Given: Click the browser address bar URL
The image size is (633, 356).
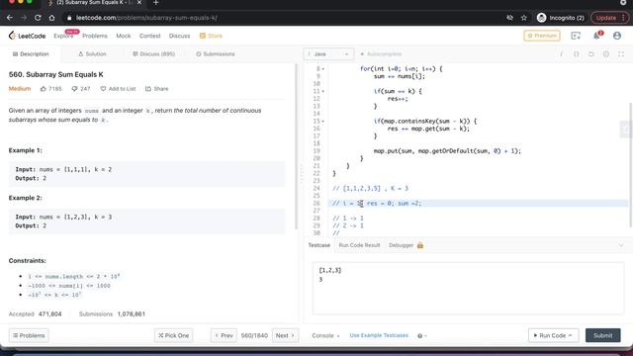Looking at the screenshot, I should [x=146, y=18].
